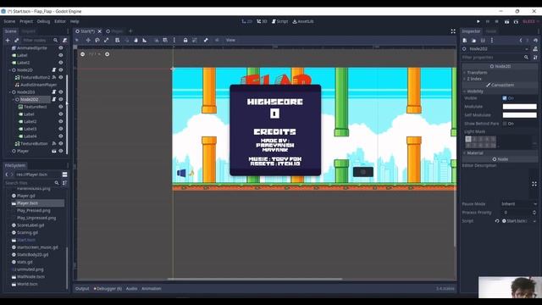Click the Self Modulate color swatch

pos(519,115)
